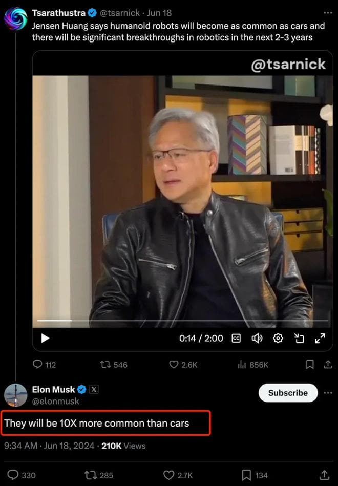Enable picture-in-picture mode for video
Viewport: 338px width, 486px height.
[299, 338]
